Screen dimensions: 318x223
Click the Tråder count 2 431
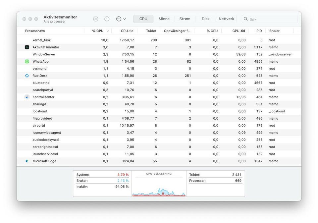click(237, 175)
